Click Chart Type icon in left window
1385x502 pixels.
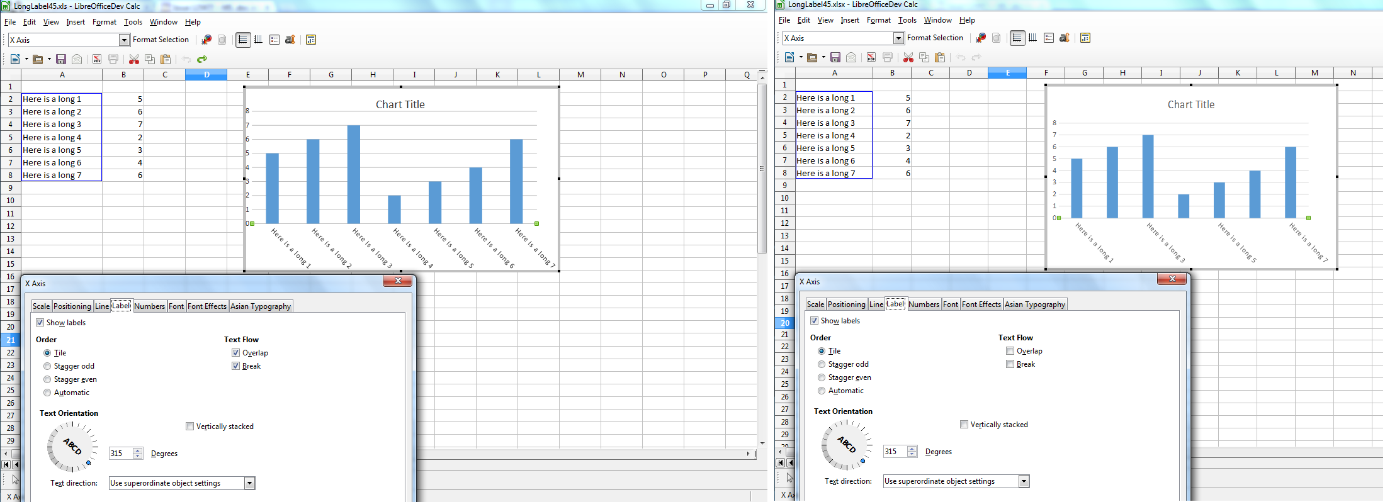(206, 40)
